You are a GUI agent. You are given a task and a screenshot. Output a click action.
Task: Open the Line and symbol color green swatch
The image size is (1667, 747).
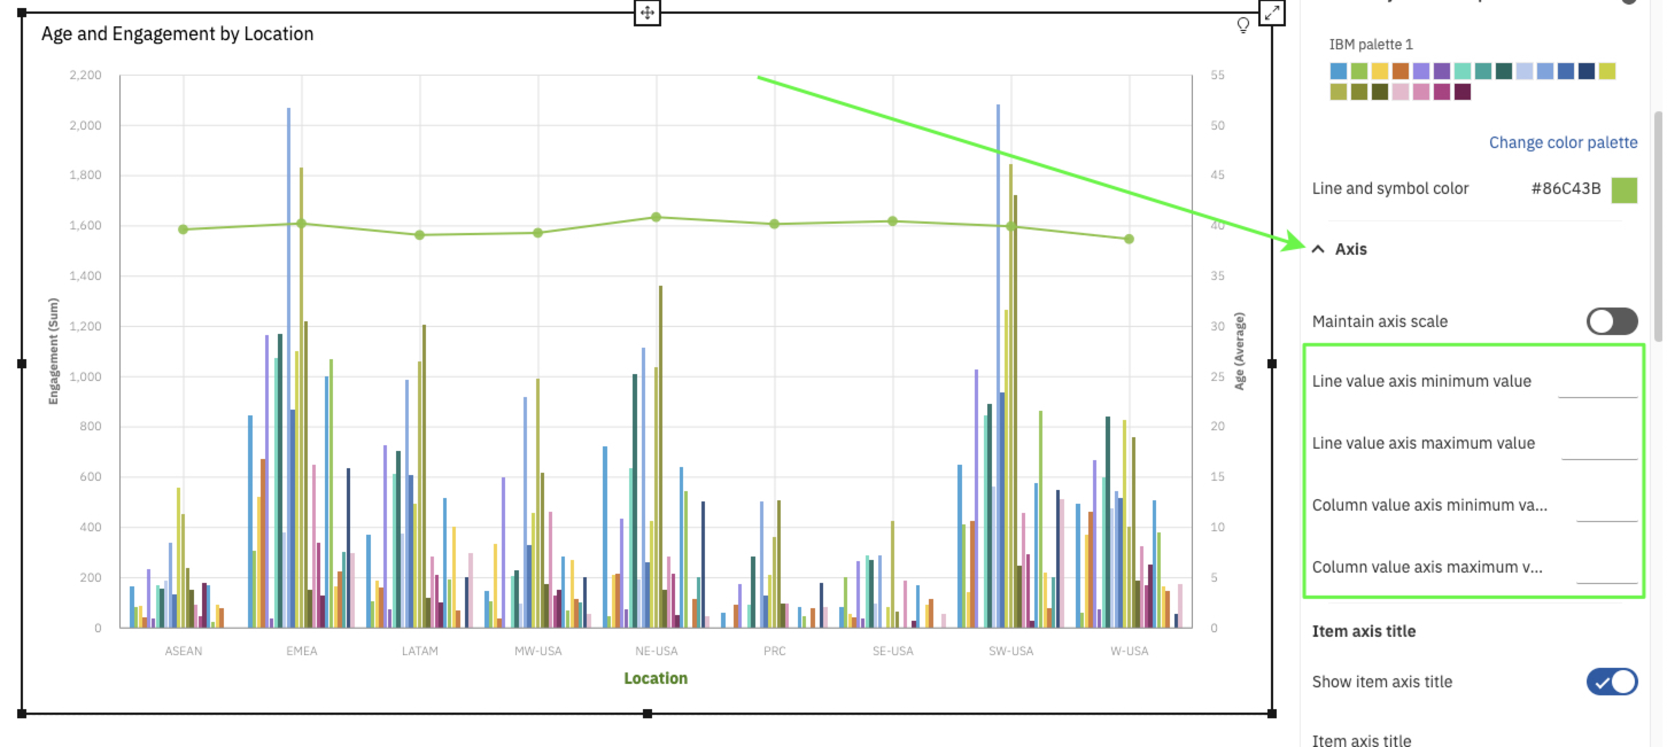pos(1623,190)
